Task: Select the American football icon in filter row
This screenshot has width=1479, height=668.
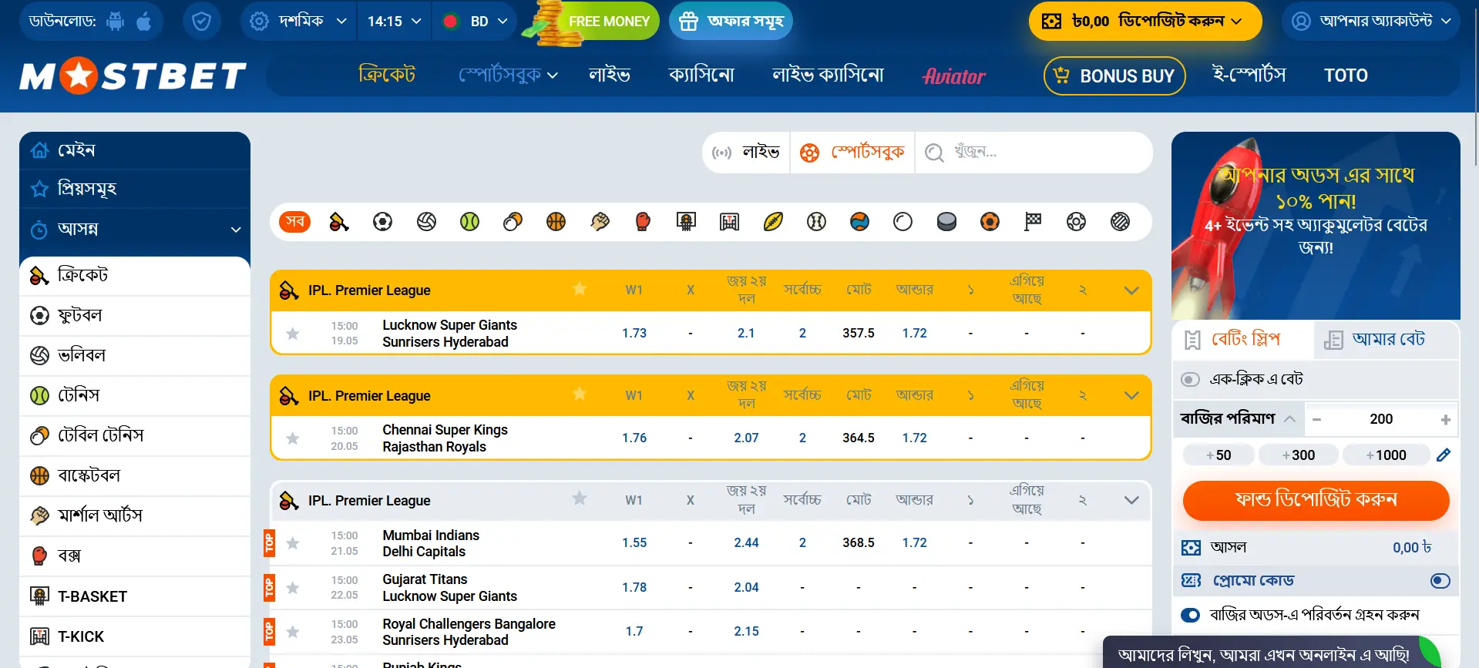Action: click(773, 222)
